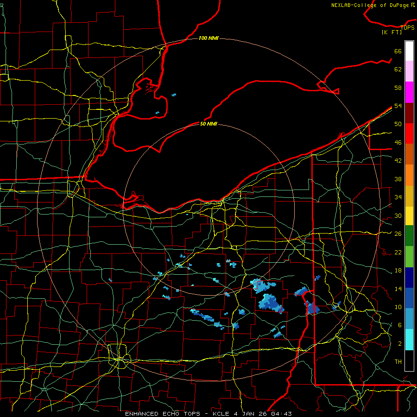Screen dimensions: 417x417
Task: Click the legend value '14'
Action: (398, 289)
